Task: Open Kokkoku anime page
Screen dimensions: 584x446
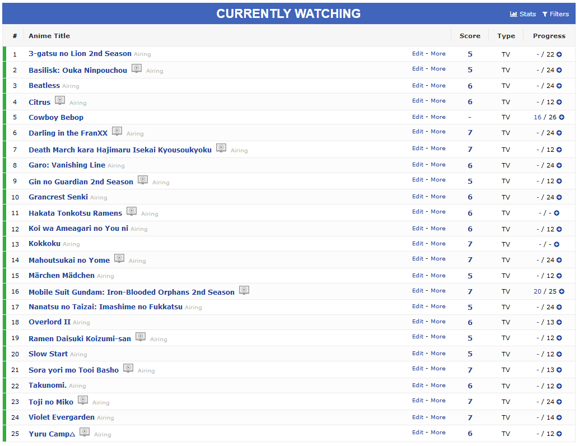Action: 44,243
